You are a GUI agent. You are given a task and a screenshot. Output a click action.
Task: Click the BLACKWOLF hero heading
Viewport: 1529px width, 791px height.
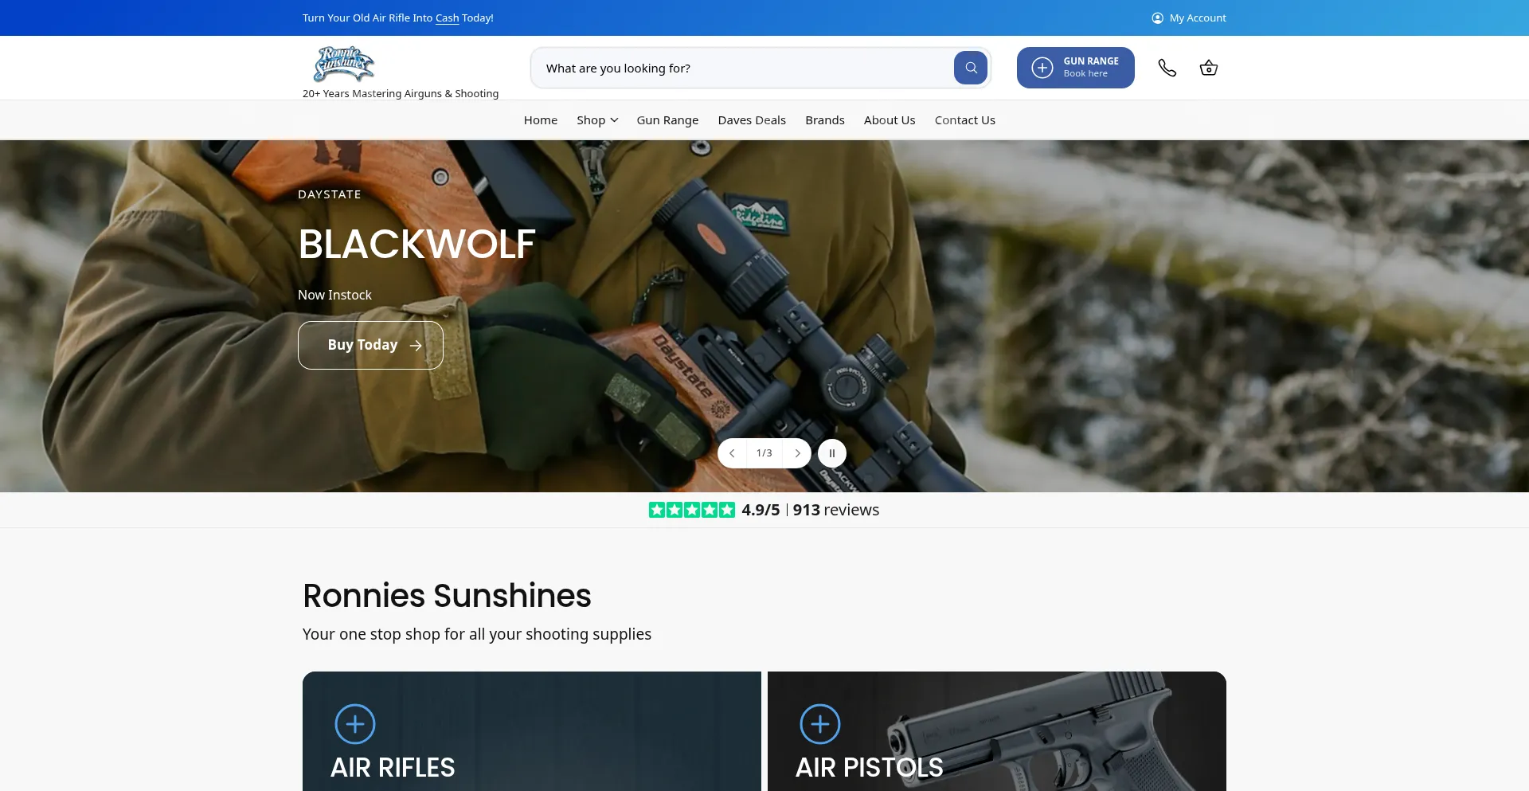coord(416,244)
